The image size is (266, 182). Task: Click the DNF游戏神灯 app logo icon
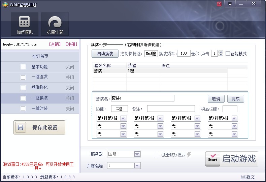(x=5, y=4)
